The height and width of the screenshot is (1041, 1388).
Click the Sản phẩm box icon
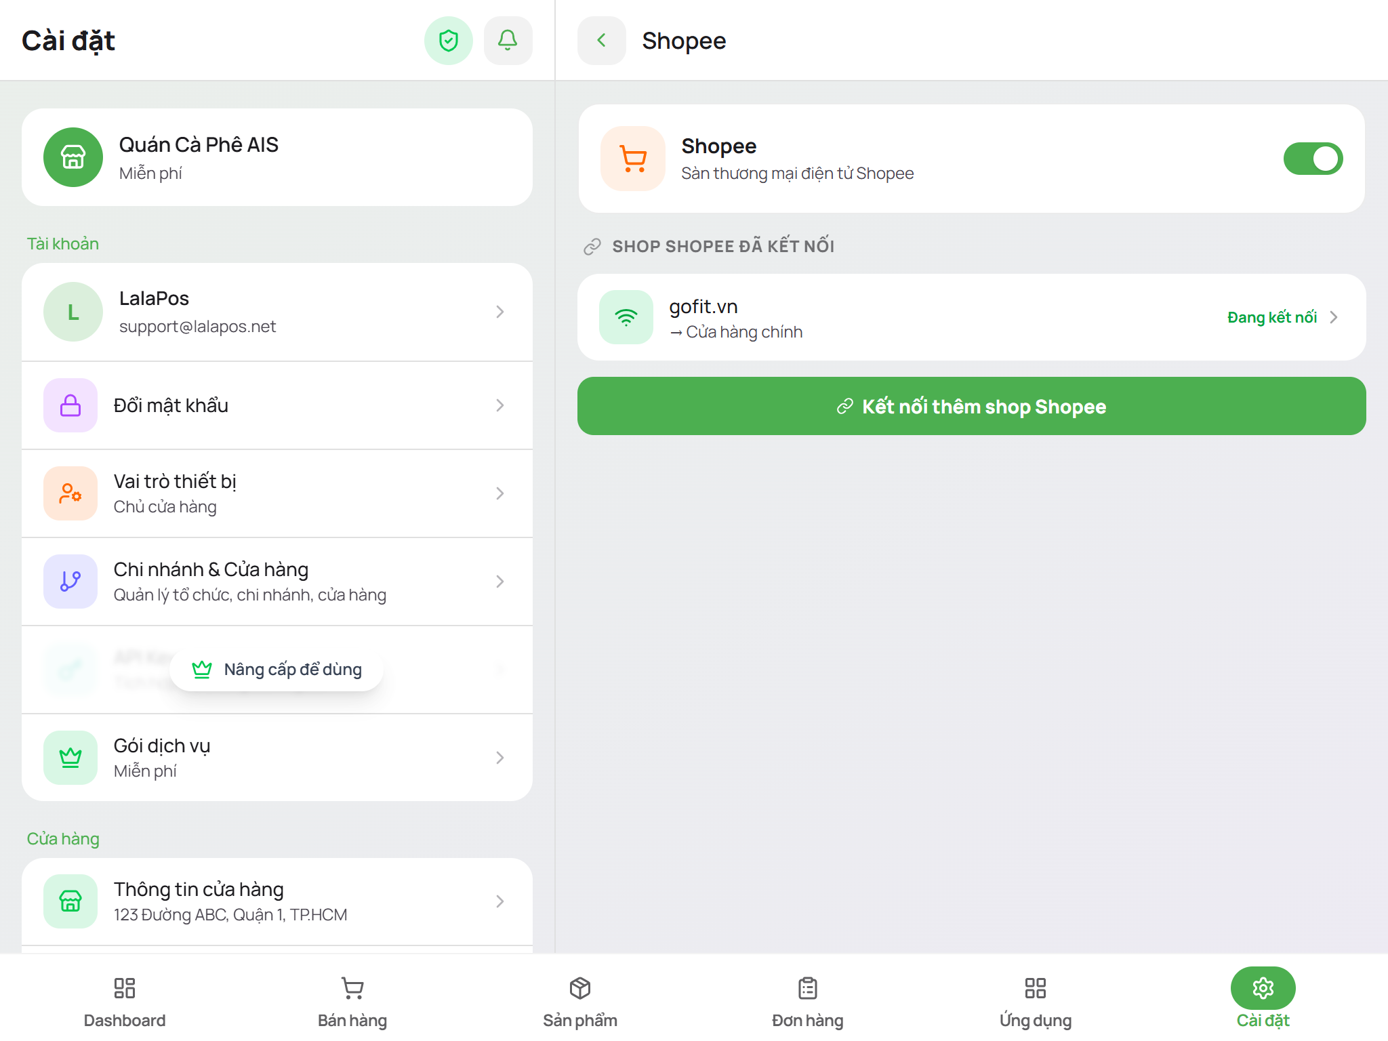[x=580, y=988]
